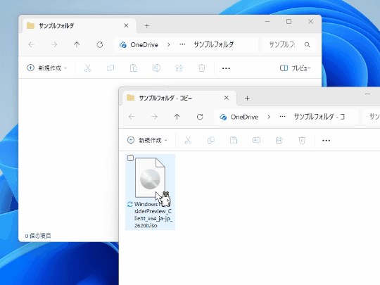Screen dimensions: 380x285
Task: Expand chevron after OneDrive in コピー window
Action: (269, 117)
